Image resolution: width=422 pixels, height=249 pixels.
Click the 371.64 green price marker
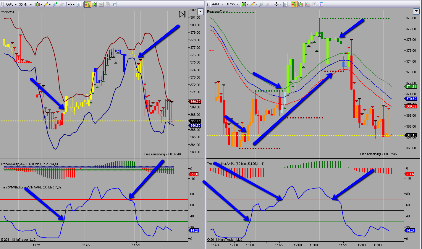411,87
